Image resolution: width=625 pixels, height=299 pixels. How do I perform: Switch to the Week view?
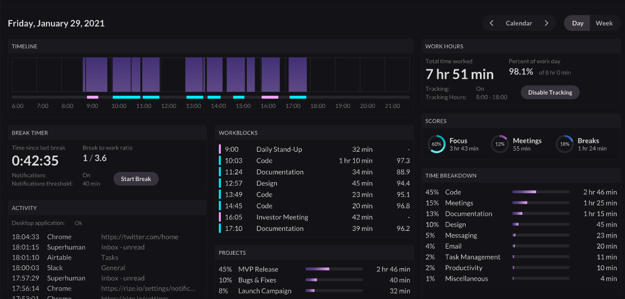[604, 23]
